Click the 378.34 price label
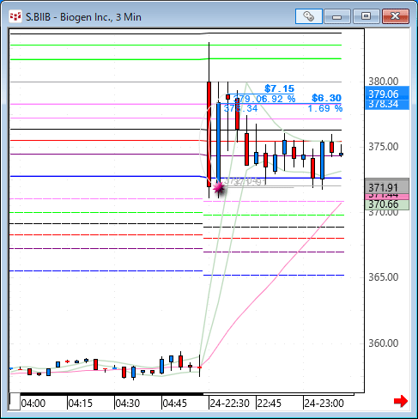Screen dimensions: 418x419 click(x=387, y=104)
